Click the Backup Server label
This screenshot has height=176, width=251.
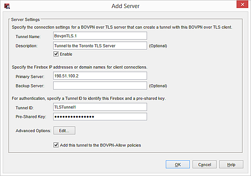pos(30,86)
